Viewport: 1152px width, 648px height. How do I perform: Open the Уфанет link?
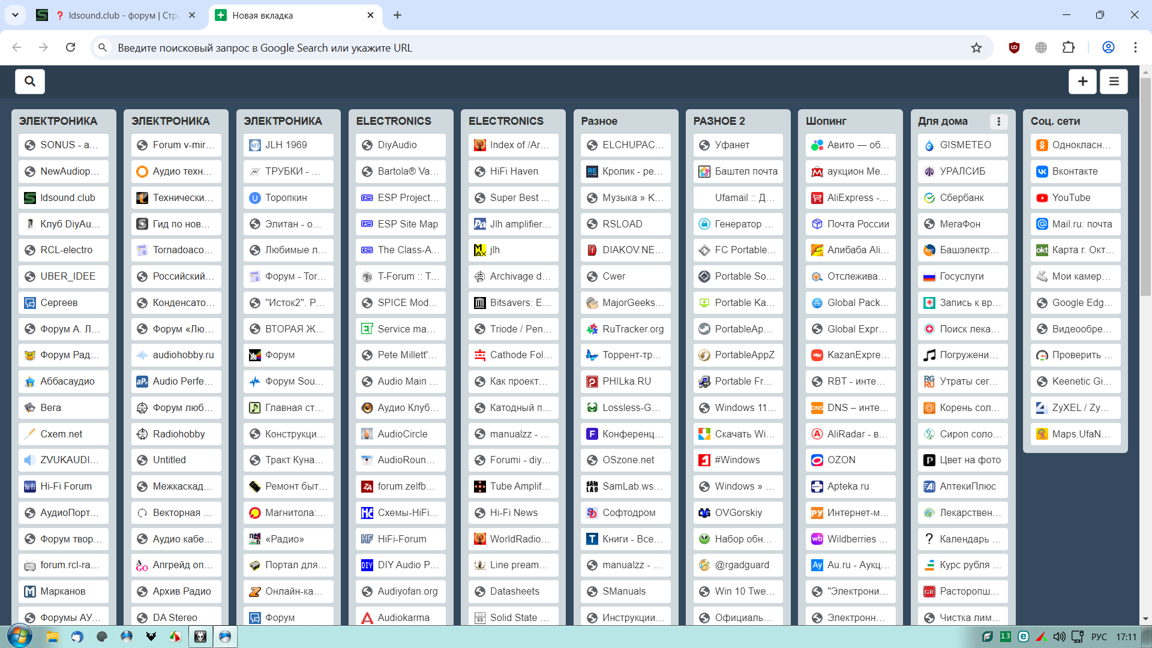pyautogui.click(x=738, y=145)
